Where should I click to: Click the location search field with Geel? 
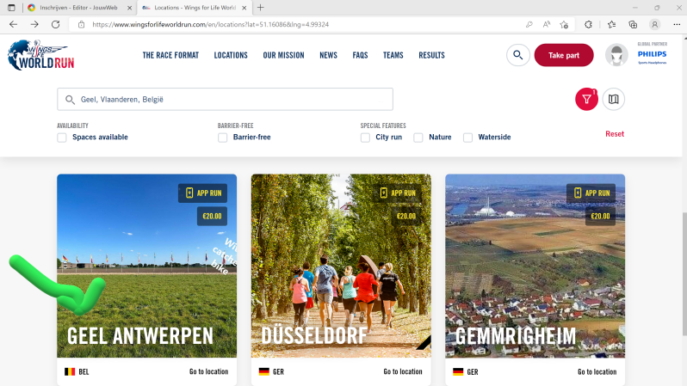[225, 100]
